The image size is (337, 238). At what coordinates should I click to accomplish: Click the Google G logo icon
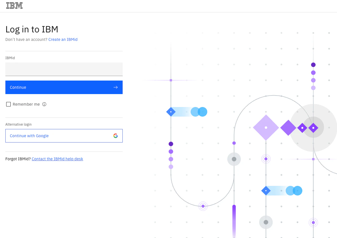(116, 136)
